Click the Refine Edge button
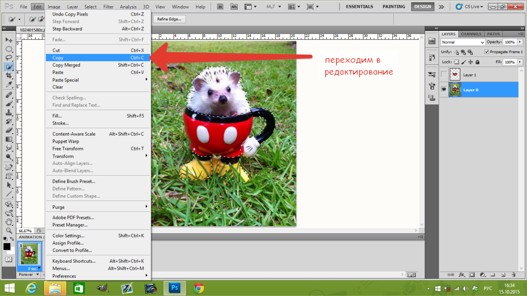The image size is (527, 296). tap(169, 19)
